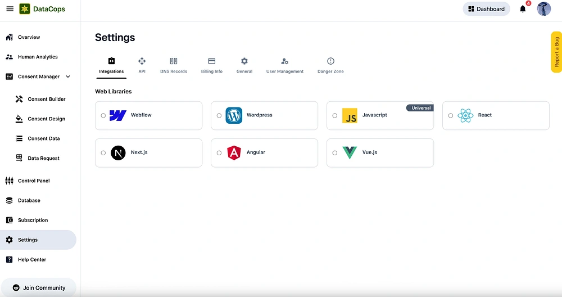Click the Wordpress logo
Viewport: 562px width, 297px height.
click(234, 115)
